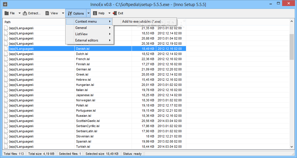Click the Extract icon in toolbar
This screenshot has width=297, height=158.
pos(25,13)
